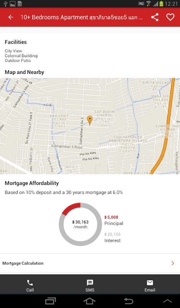Viewport: 180px width, 308px height.
Task: Tap the Email envelope icon
Action: 150,283
